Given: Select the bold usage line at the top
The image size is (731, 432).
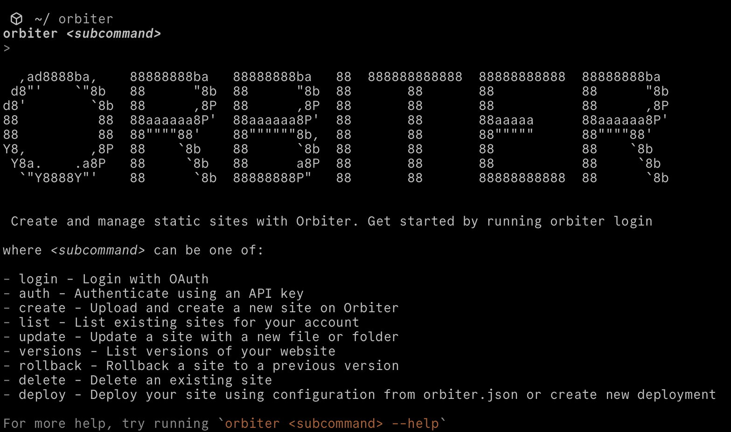Looking at the screenshot, I should click(82, 34).
